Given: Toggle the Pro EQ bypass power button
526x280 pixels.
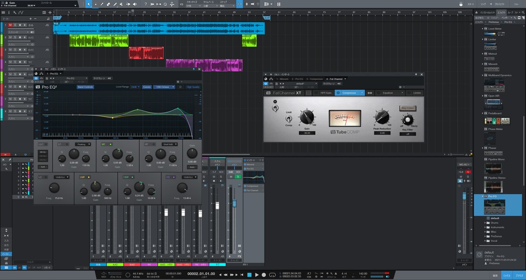Looking at the screenshot, I should (x=36, y=78).
